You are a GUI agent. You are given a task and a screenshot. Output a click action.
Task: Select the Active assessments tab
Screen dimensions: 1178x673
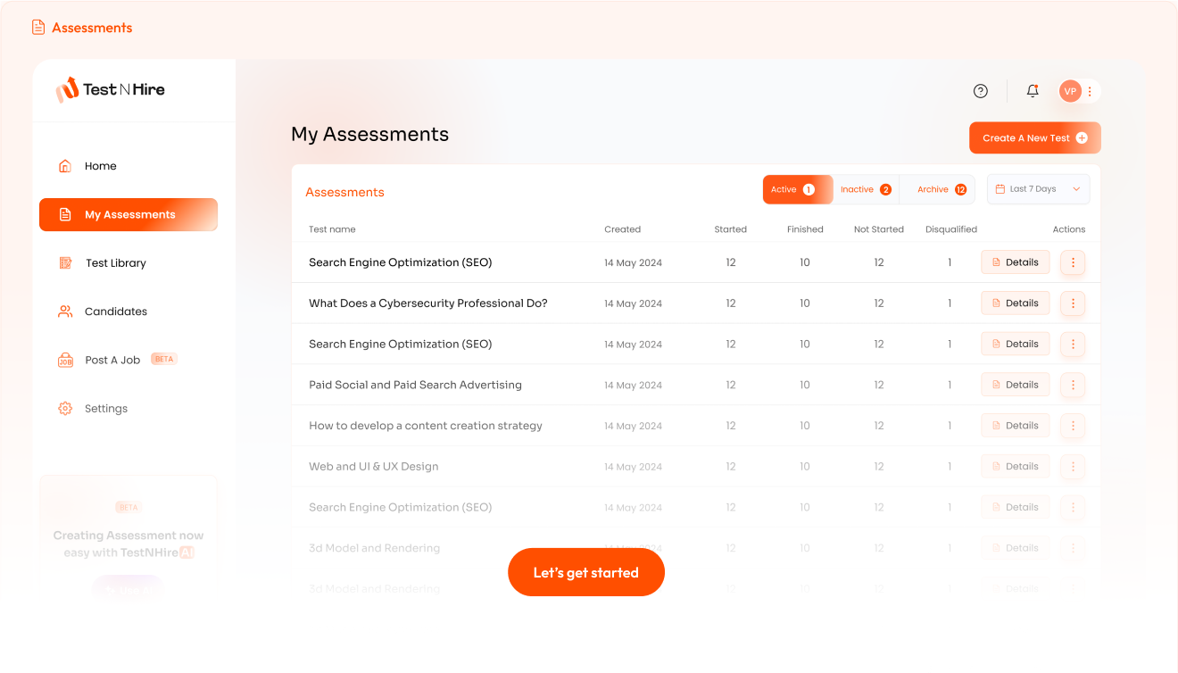coord(793,189)
